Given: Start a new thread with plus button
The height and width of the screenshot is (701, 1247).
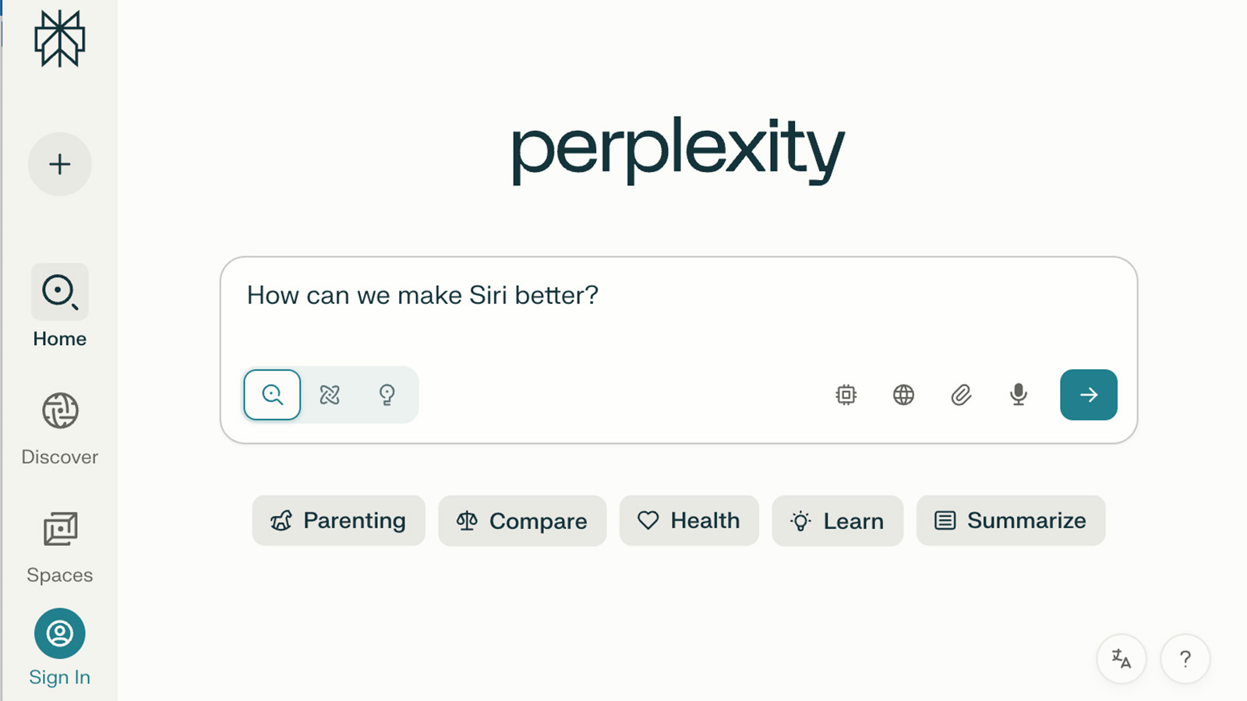Looking at the screenshot, I should (60, 164).
